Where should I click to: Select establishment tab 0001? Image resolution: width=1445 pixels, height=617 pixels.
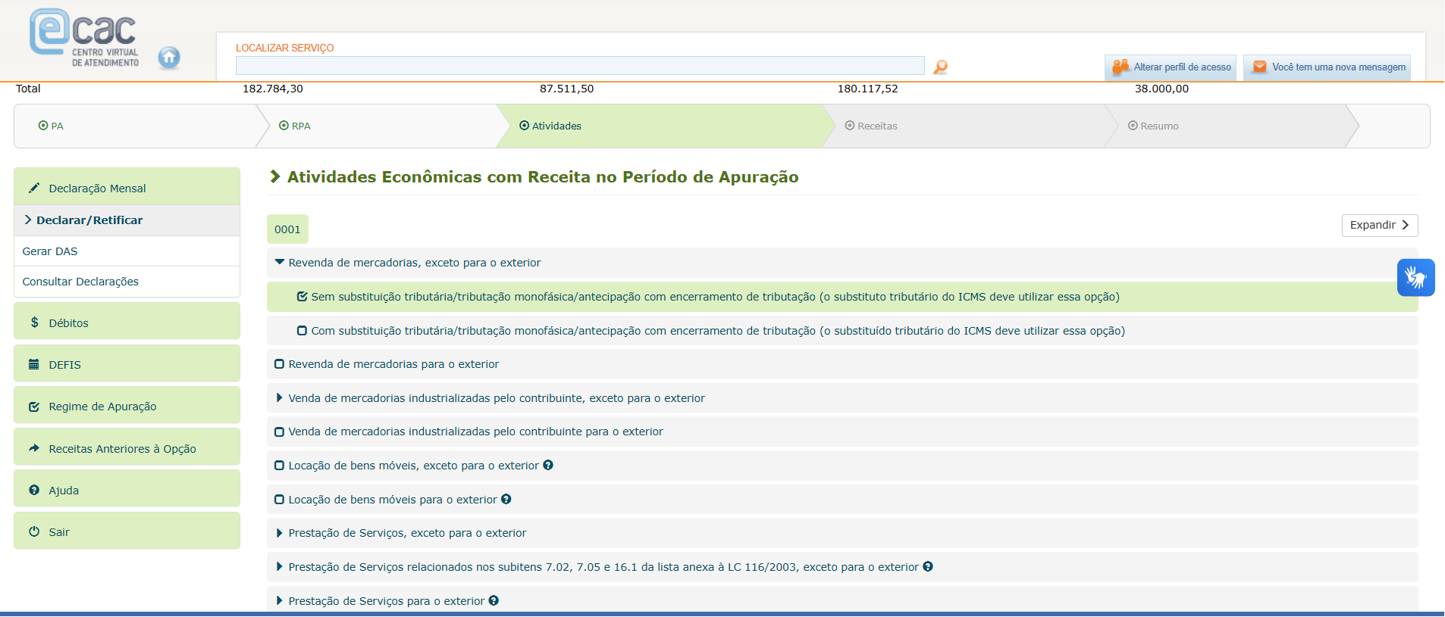(287, 229)
